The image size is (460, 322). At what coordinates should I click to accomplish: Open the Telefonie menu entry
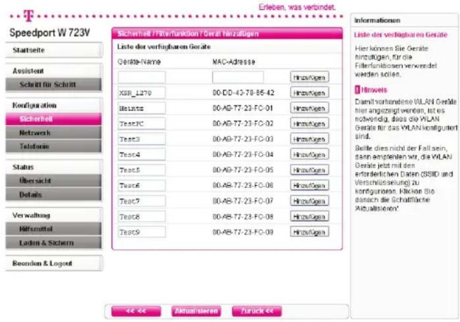coord(54,146)
